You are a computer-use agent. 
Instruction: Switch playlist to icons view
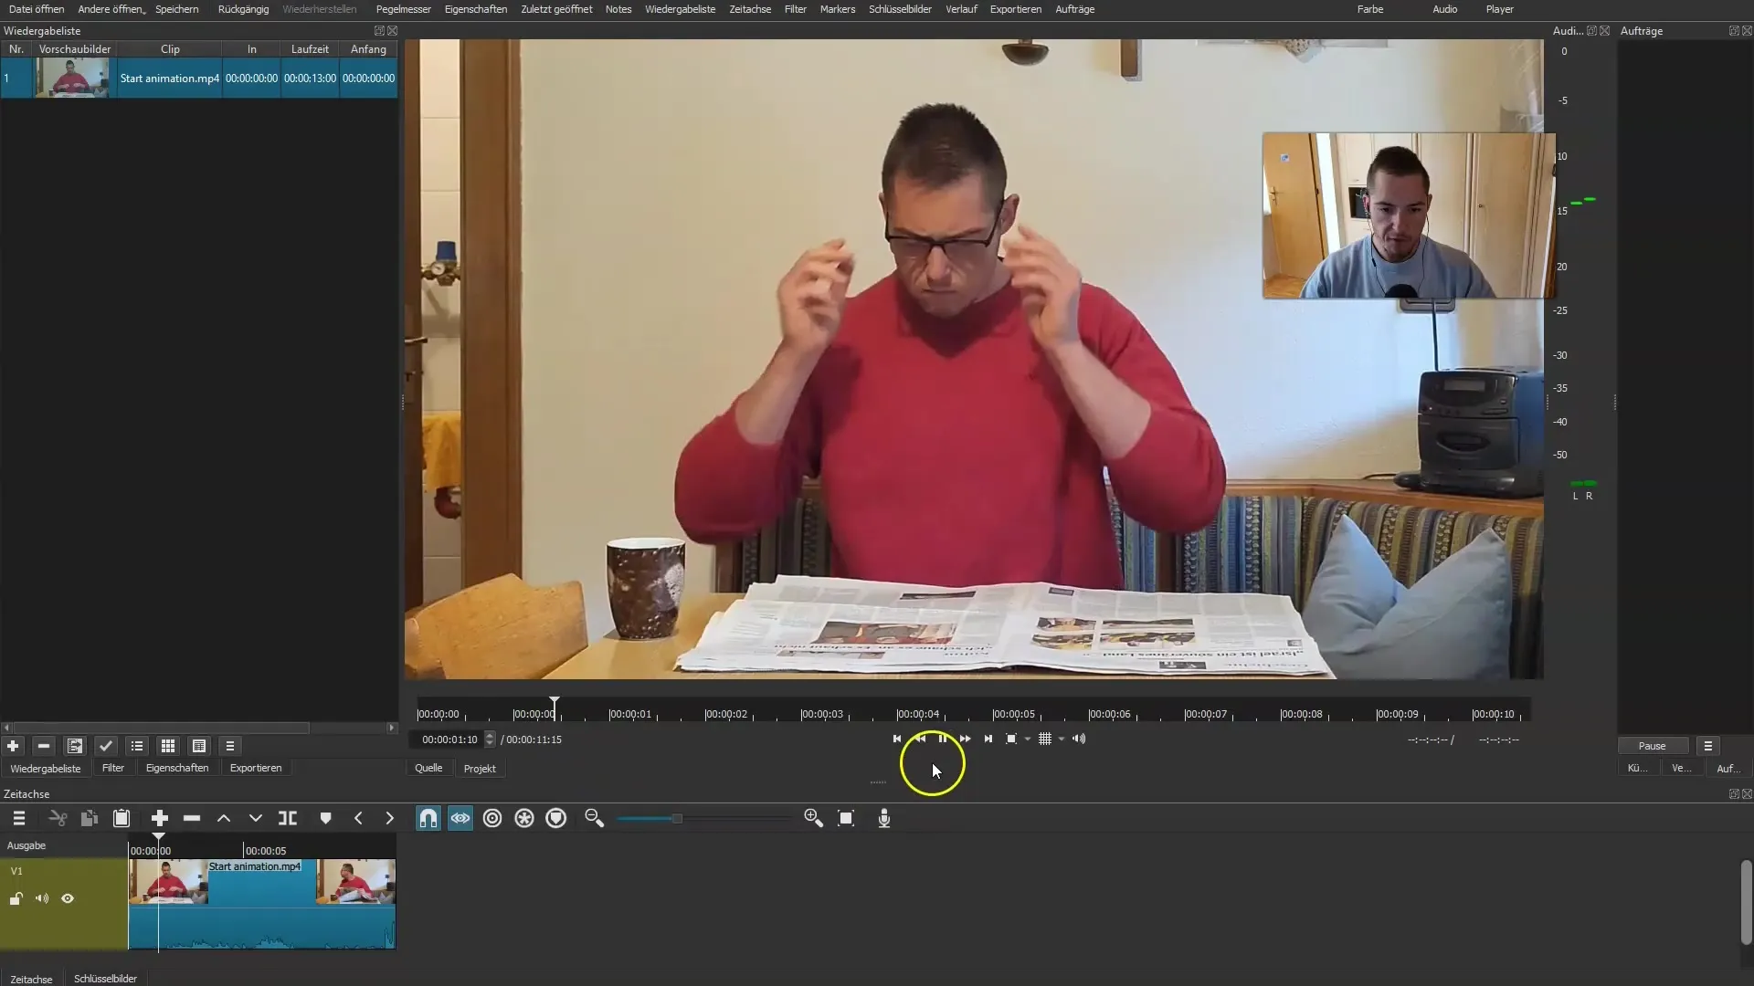tap(199, 746)
